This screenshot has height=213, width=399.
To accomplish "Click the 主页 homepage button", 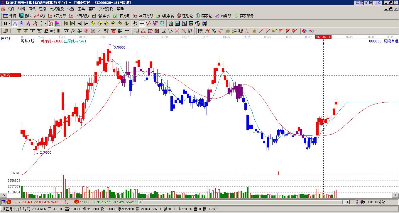I will [378, 3].
